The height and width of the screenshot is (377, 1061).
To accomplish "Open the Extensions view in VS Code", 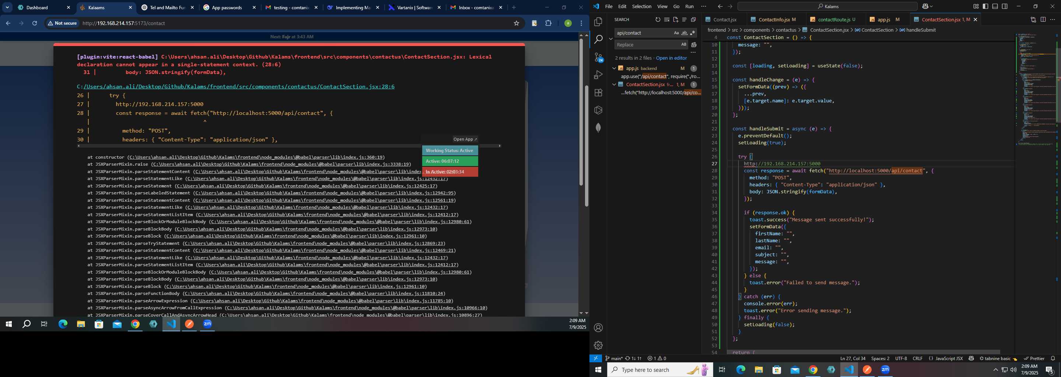I will (x=598, y=93).
